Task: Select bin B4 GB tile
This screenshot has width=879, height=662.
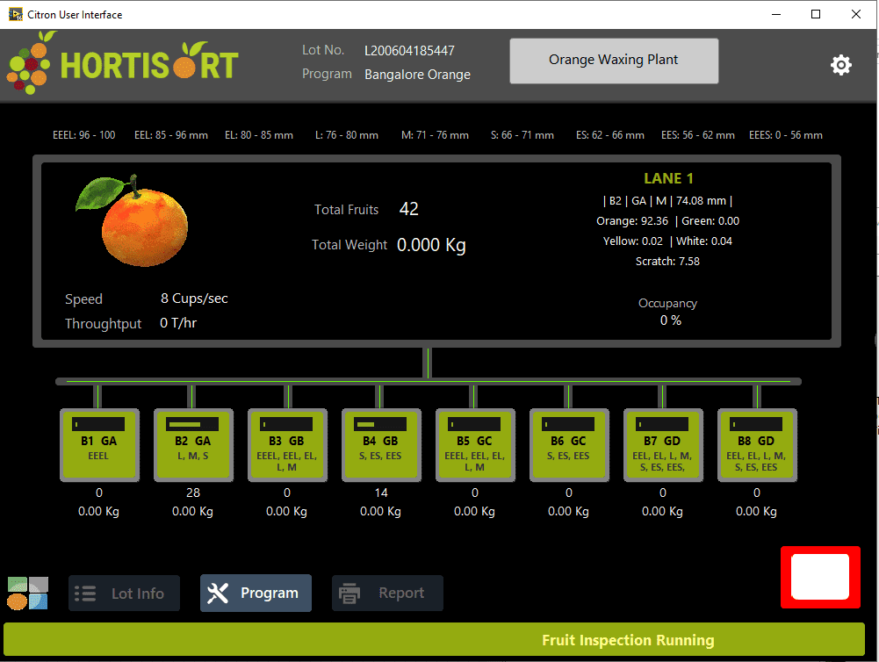Action: (381, 444)
